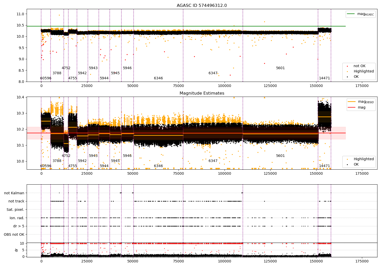The width and height of the screenshot is (381, 267).
Task: Click obsid label '6346' in top plot
Action: click(x=158, y=78)
